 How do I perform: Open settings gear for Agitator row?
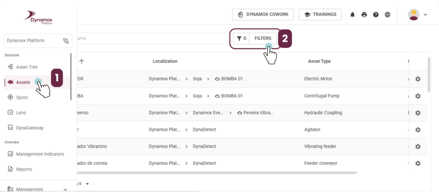click(x=418, y=130)
